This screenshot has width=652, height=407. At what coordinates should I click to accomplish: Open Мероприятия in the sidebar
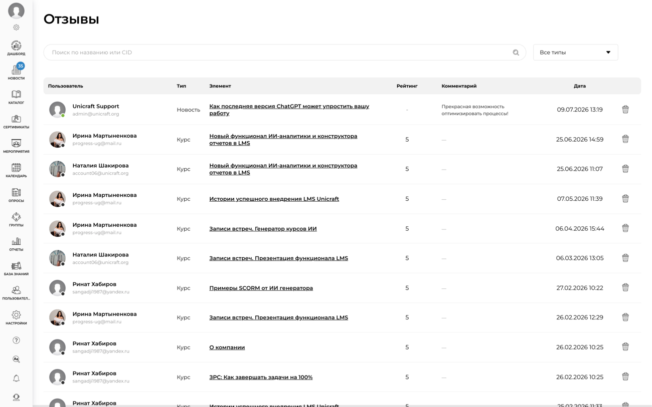pyautogui.click(x=16, y=146)
